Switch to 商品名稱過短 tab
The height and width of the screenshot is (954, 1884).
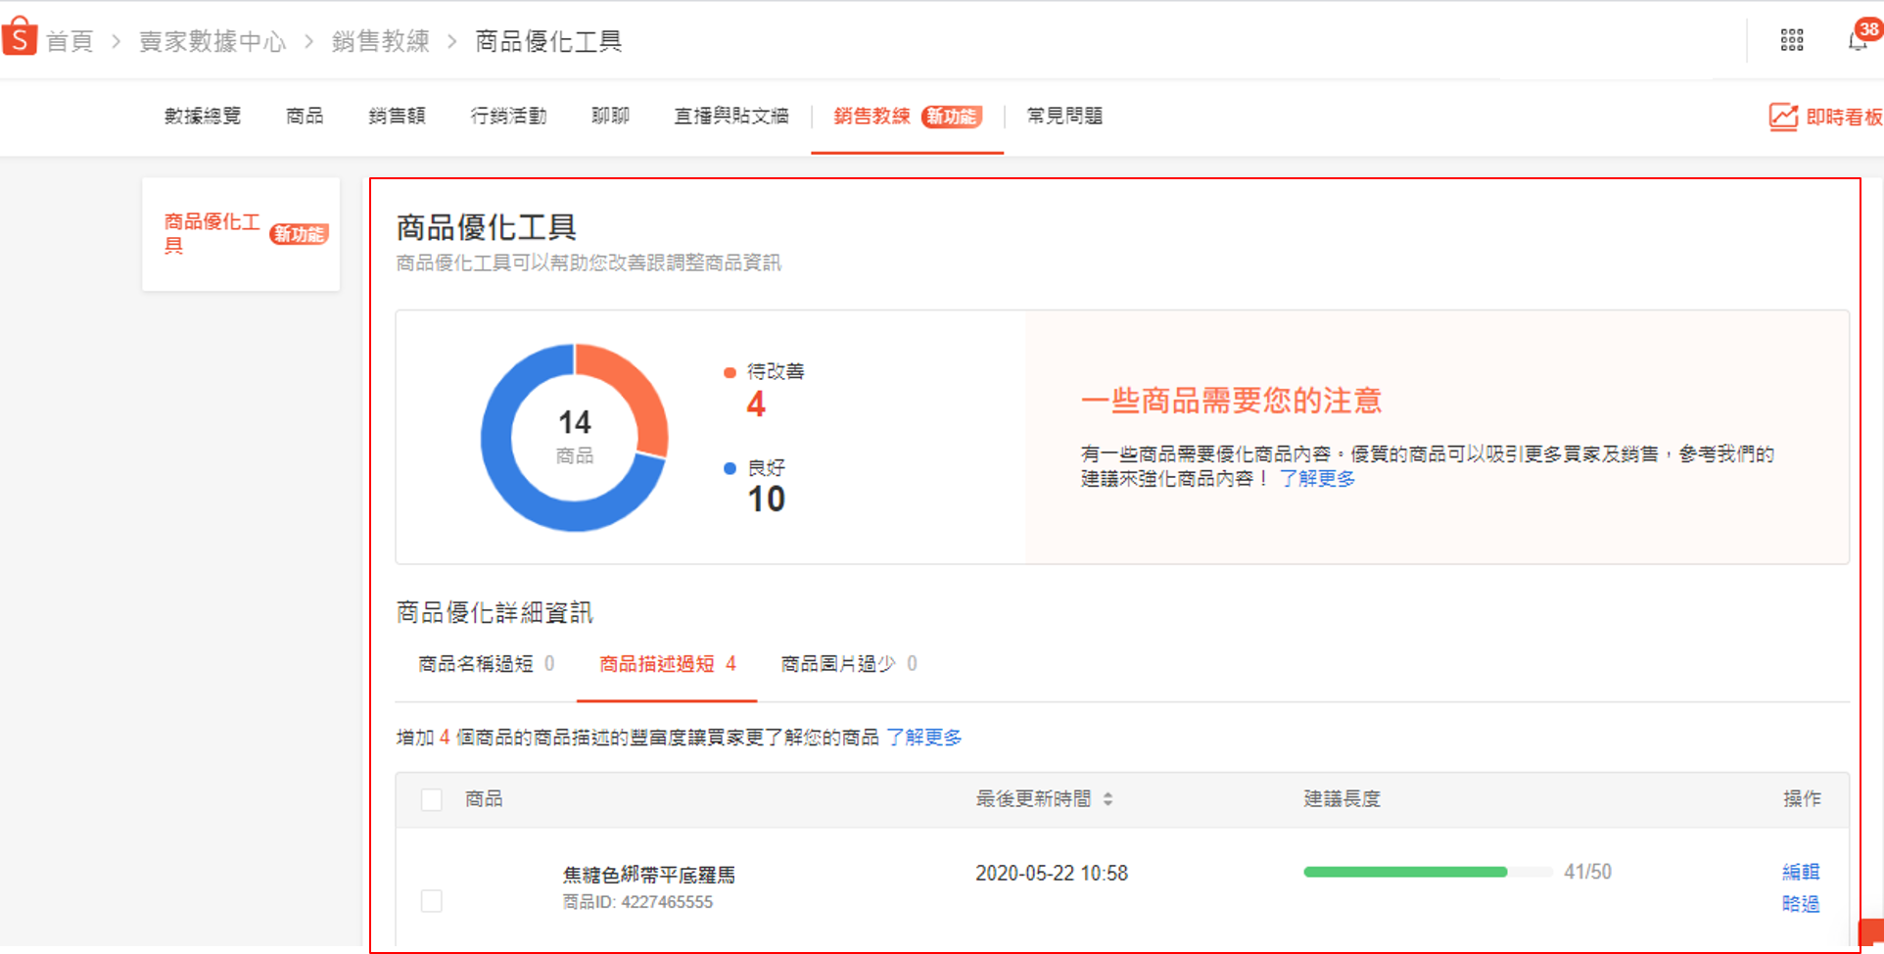[476, 664]
